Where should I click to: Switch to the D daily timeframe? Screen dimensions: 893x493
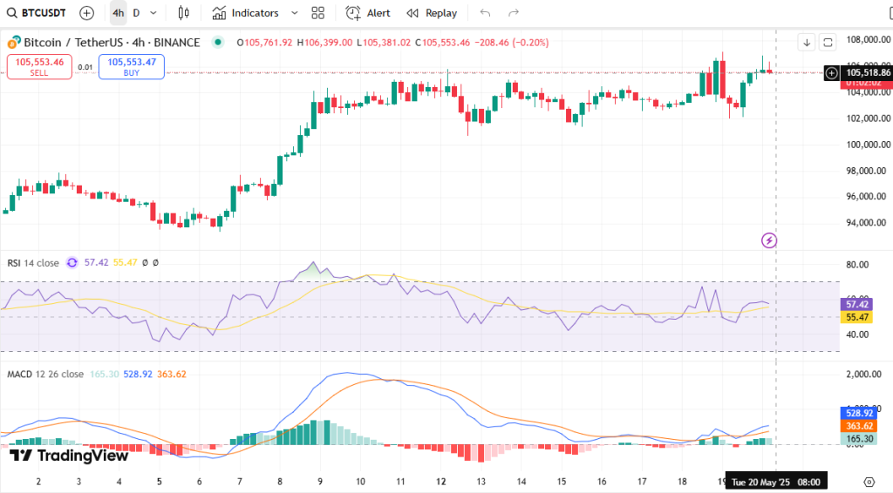(136, 13)
